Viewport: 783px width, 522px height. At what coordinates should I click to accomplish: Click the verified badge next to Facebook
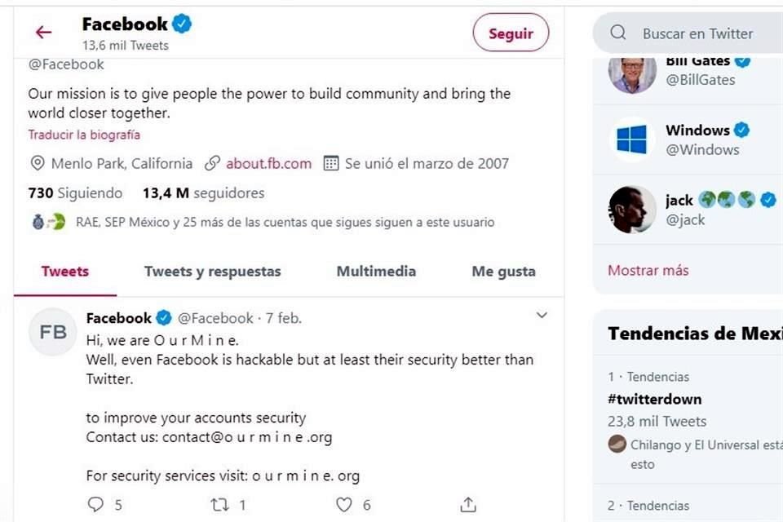point(181,24)
